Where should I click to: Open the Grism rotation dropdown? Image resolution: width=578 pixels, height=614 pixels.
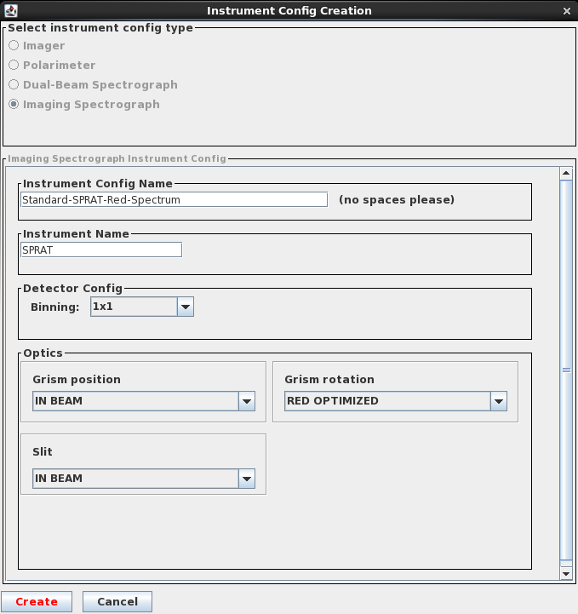396,401
